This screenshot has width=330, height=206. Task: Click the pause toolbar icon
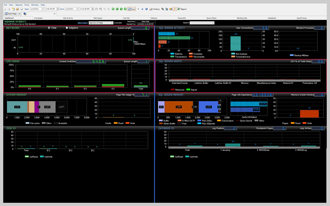pos(142,9)
